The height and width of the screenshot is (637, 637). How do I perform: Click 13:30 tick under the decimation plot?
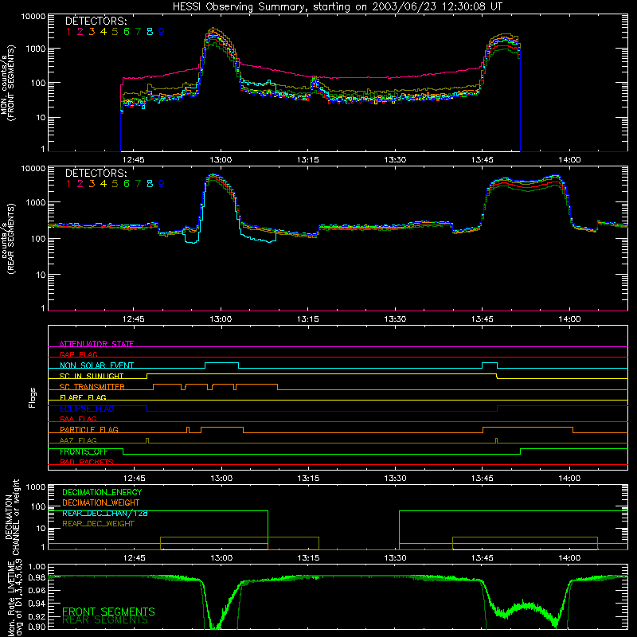[395, 558]
